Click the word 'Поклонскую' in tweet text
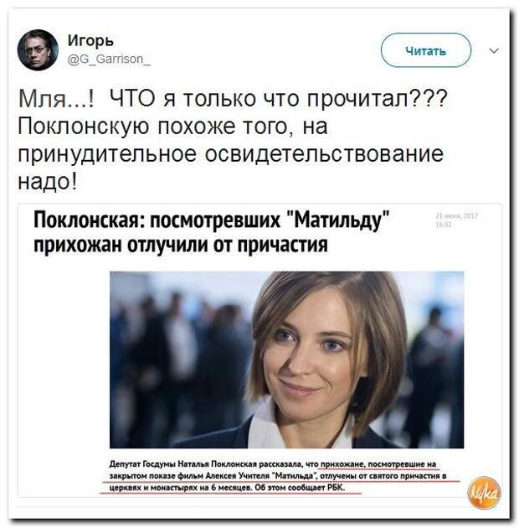The image size is (519, 528). click(83, 127)
